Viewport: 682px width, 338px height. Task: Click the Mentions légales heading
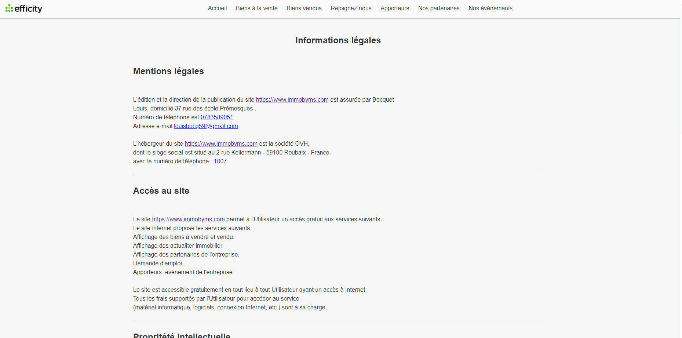[x=168, y=71]
